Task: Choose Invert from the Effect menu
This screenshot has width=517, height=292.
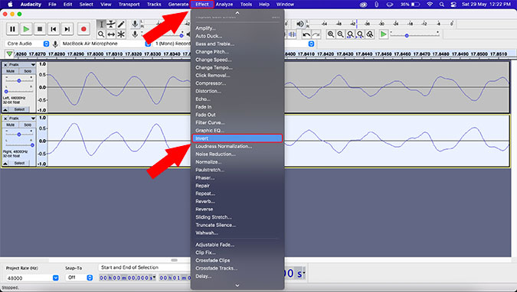Action: pos(237,138)
